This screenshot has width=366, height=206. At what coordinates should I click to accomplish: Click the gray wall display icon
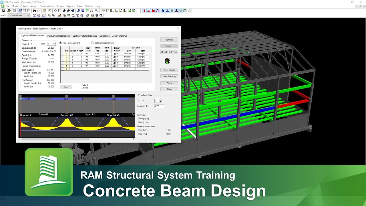(172, 11)
